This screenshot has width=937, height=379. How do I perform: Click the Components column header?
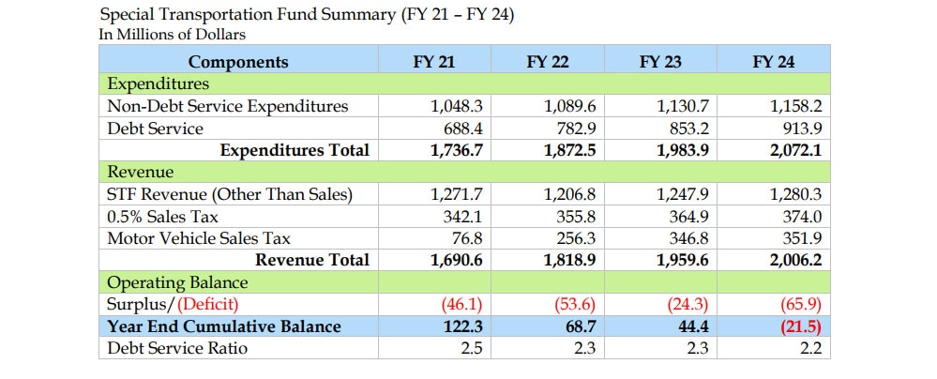pos(238,62)
